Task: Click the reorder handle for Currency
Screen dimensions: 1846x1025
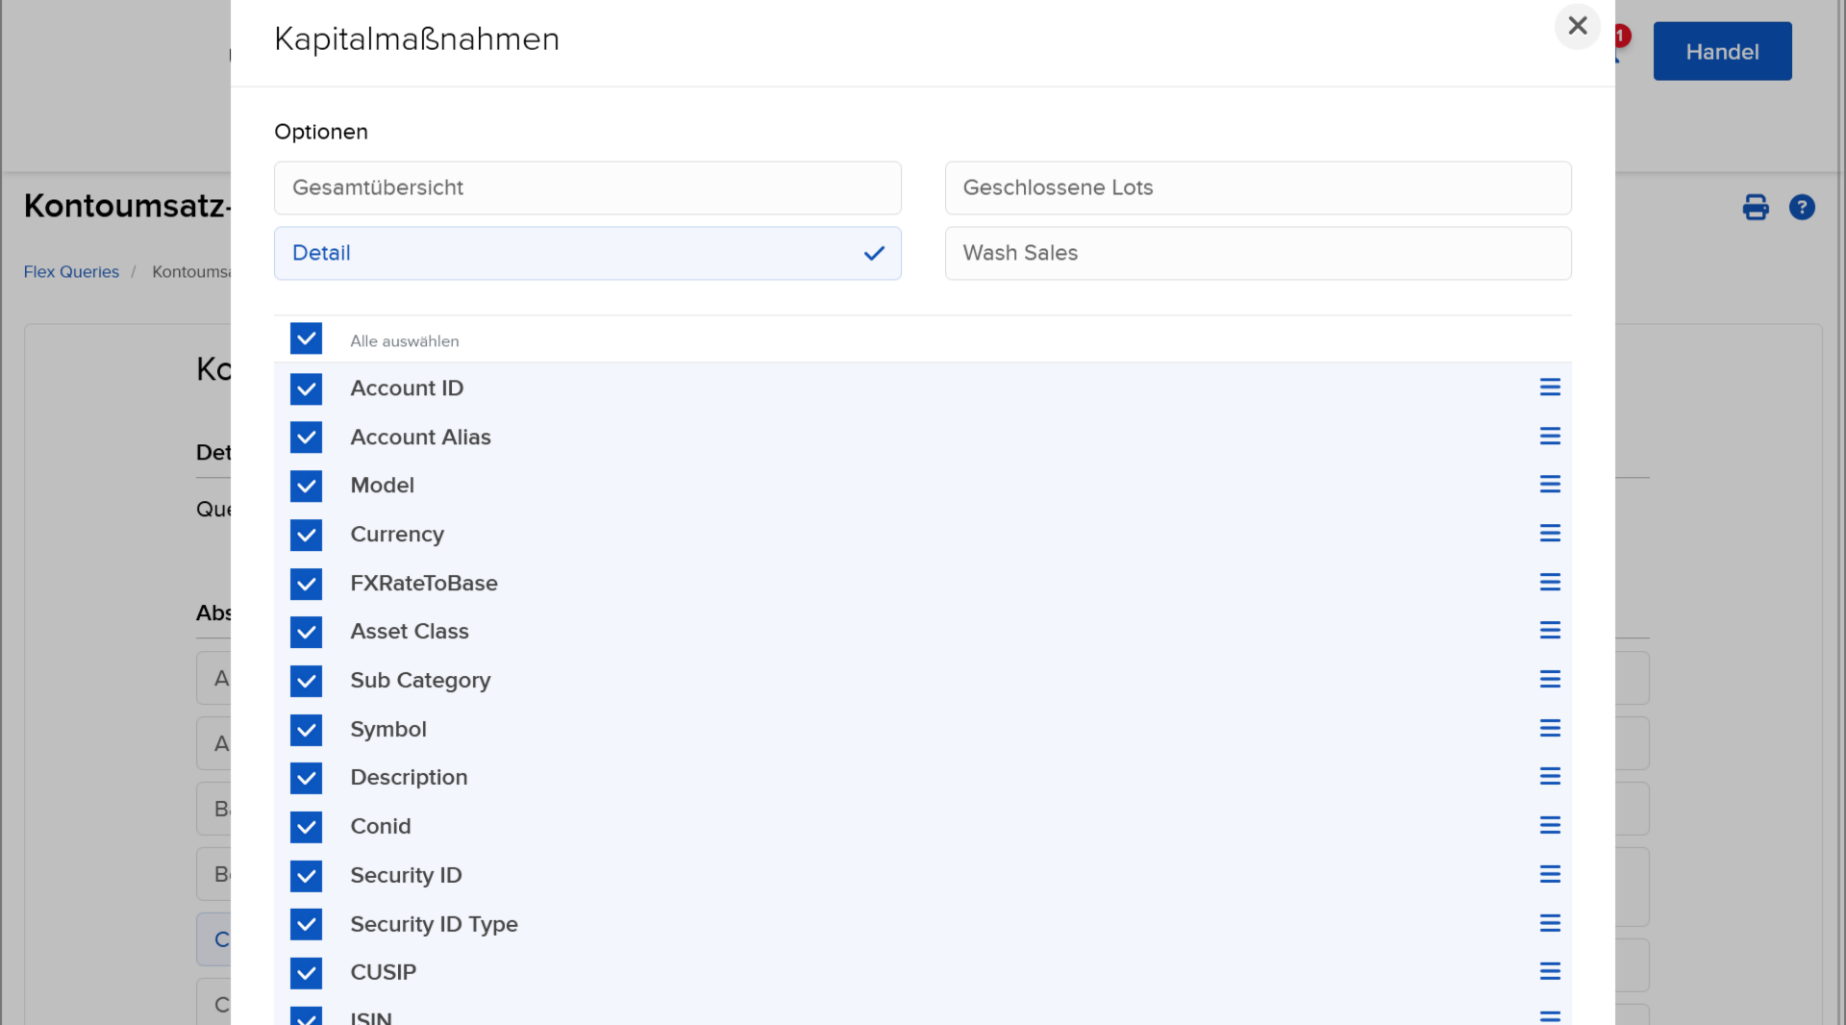Action: [x=1549, y=534]
